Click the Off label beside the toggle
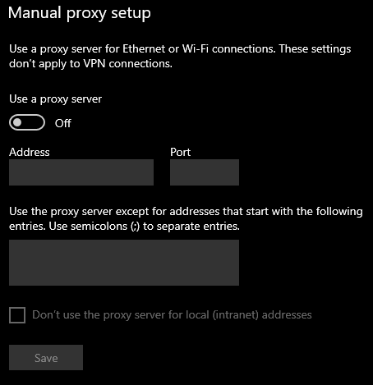 [x=63, y=123]
